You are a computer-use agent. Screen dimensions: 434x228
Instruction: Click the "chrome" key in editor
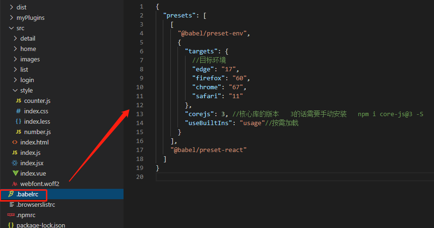pyautogui.click(x=207, y=87)
